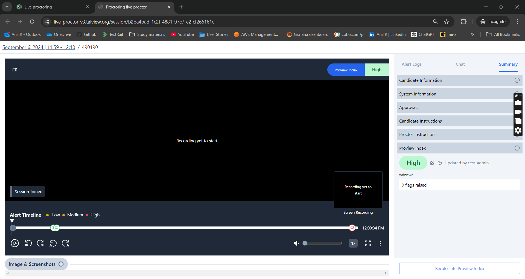Switch to Chat tab

click(460, 64)
